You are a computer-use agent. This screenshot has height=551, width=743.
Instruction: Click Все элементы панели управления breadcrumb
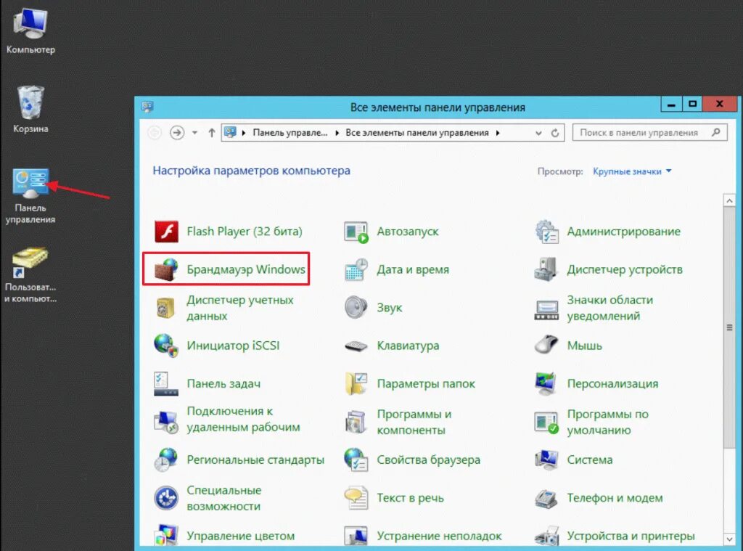coord(417,133)
